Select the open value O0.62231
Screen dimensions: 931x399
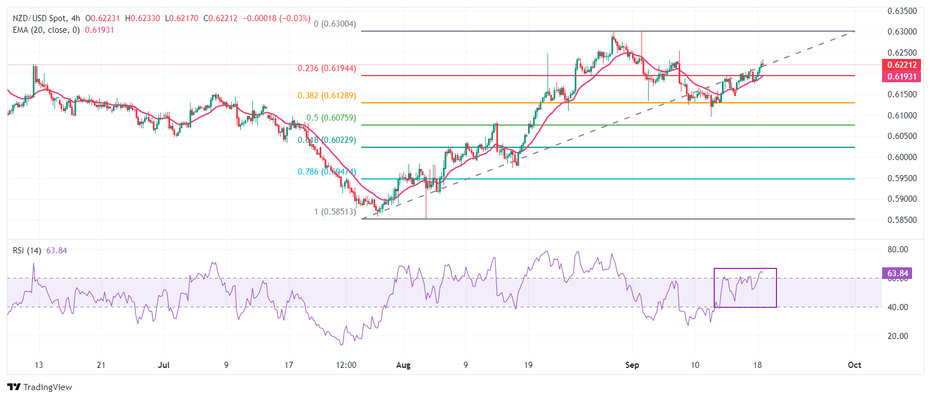pos(103,18)
